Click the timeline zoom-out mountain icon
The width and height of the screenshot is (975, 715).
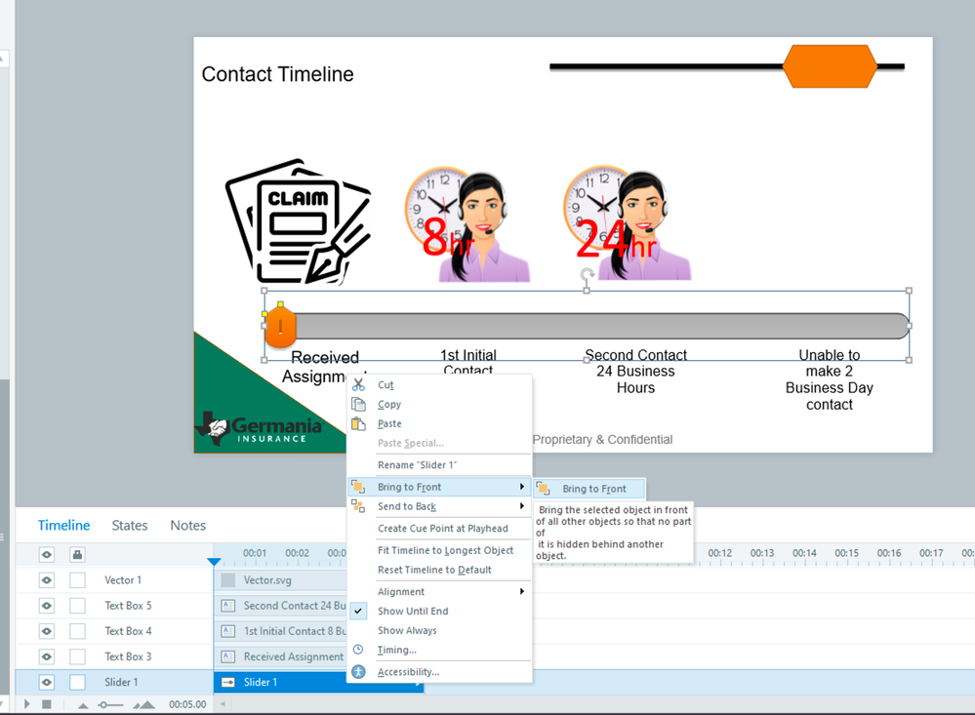pos(83,705)
